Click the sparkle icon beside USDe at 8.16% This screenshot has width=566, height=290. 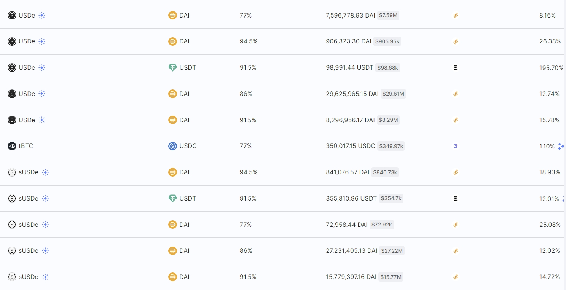[42, 16]
